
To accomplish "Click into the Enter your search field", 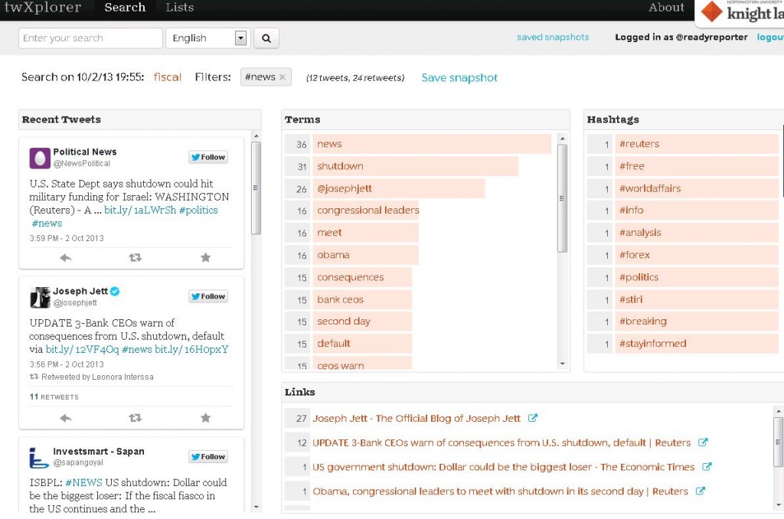I will 90,38.
